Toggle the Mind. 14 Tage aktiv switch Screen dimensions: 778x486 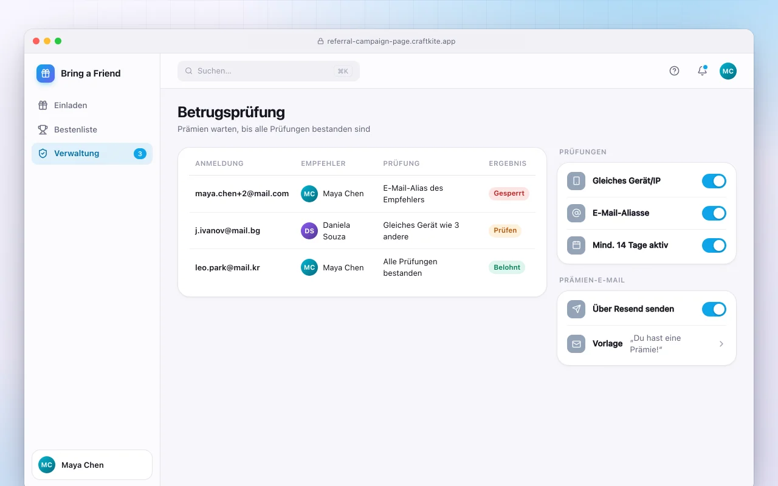point(714,245)
